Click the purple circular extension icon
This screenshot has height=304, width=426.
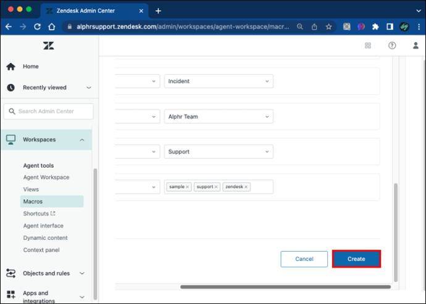[361, 27]
